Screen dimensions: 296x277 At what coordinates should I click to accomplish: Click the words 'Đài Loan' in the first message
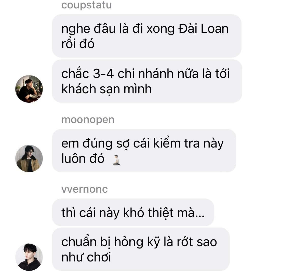[204, 29]
